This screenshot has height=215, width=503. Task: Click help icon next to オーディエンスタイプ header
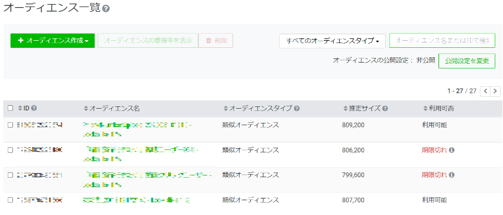tap(296, 108)
